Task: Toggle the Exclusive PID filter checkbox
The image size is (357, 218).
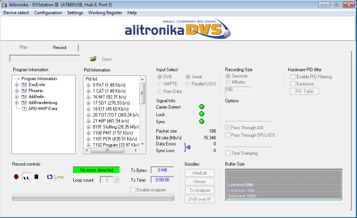Action: (x=292, y=84)
